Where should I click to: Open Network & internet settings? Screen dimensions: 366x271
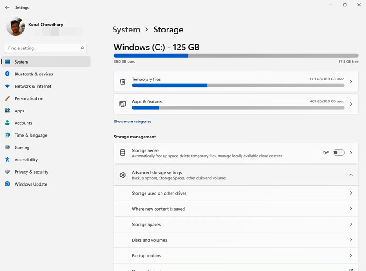(x=46, y=86)
